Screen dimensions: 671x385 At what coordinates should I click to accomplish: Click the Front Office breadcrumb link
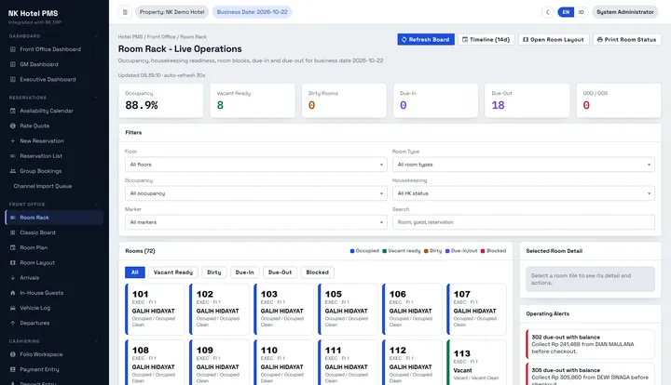tap(161, 37)
